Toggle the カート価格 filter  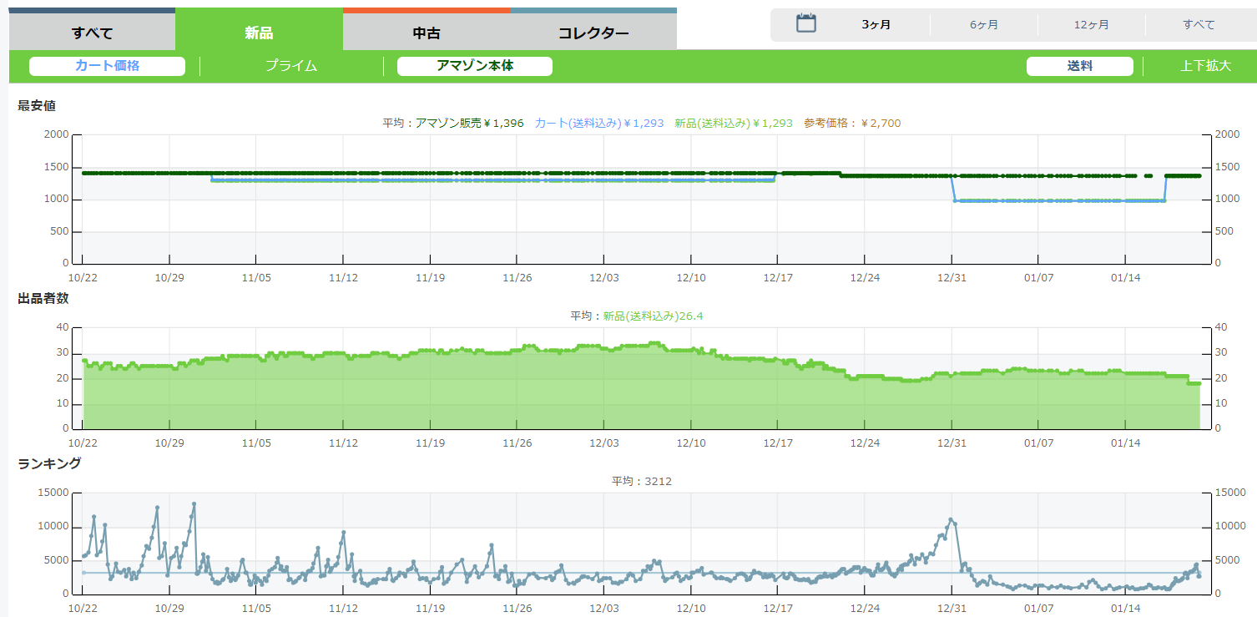tap(107, 66)
